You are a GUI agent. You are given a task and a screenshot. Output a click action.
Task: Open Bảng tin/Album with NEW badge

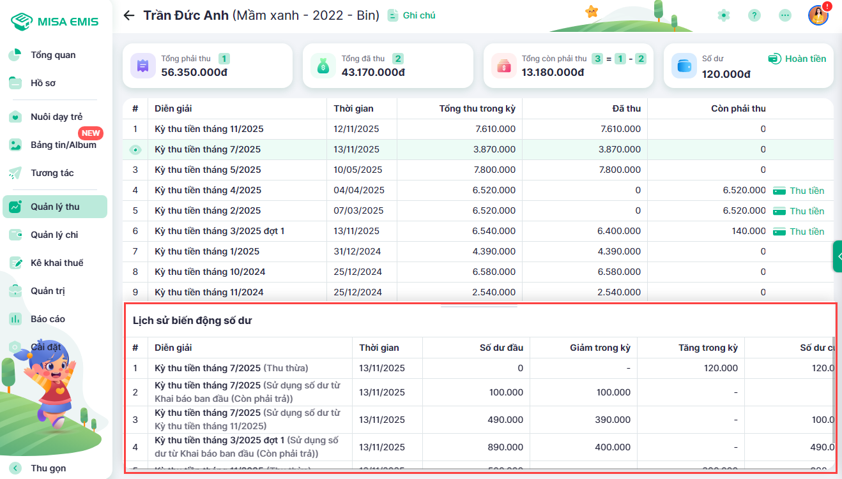tap(63, 145)
